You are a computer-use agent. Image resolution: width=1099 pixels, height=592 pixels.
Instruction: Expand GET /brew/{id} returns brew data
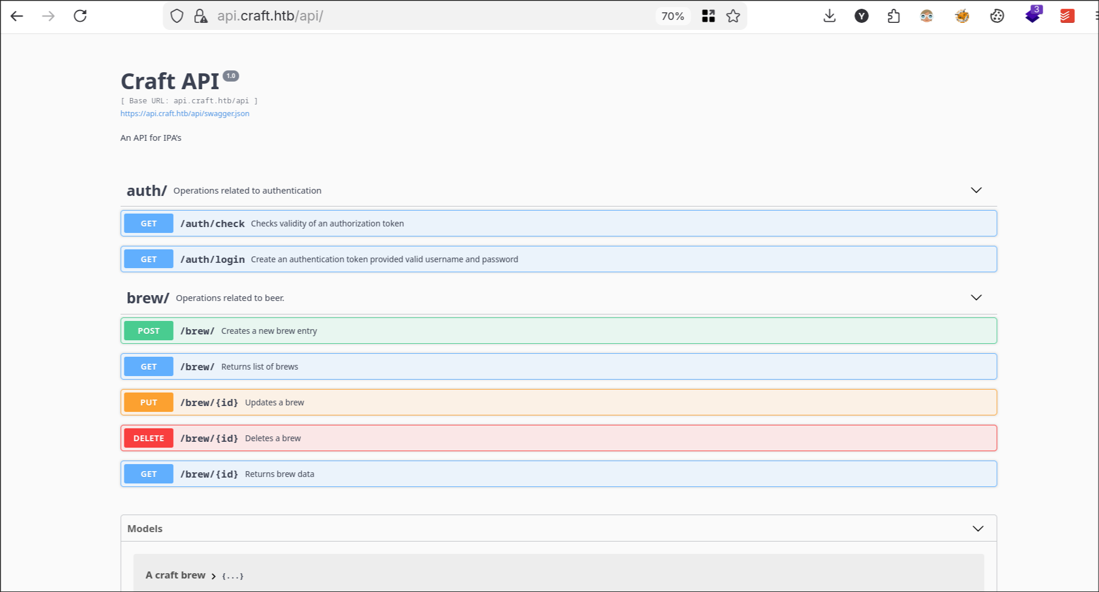(559, 474)
